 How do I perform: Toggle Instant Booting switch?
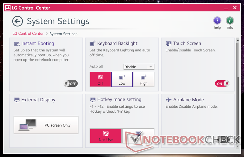(70, 83)
